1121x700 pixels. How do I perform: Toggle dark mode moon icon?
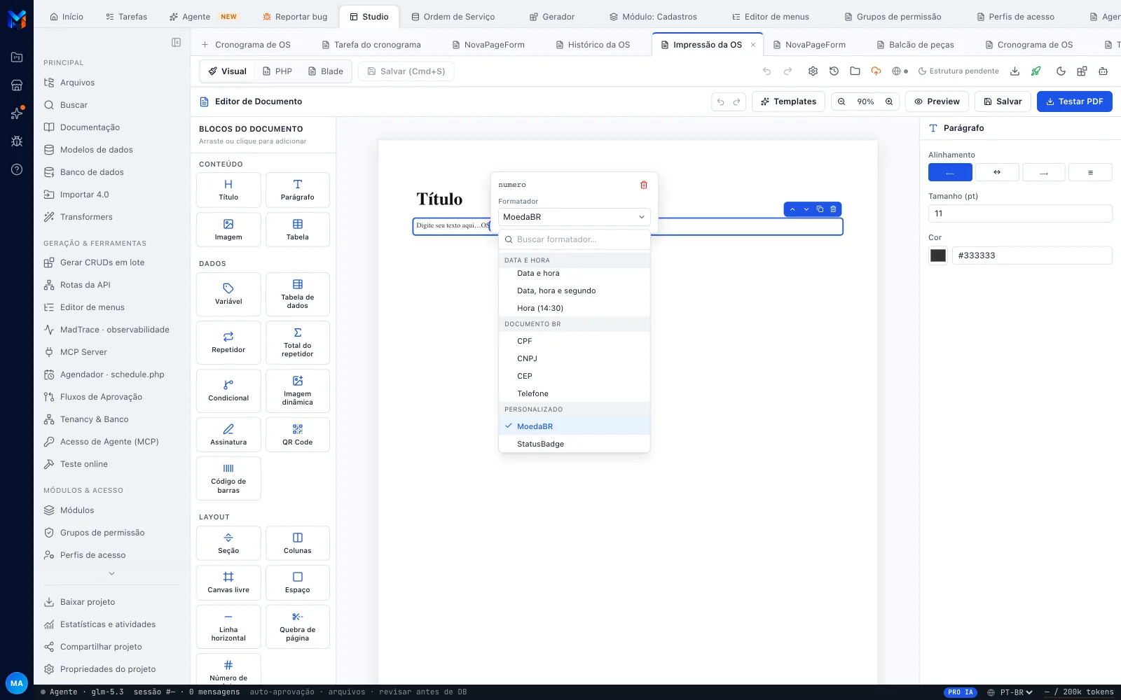pyautogui.click(x=1061, y=71)
